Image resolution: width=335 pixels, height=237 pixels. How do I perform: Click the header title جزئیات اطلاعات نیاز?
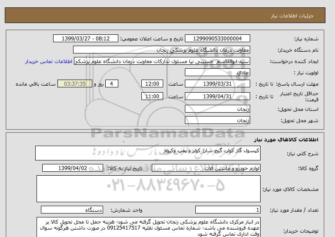[x=292, y=16]
